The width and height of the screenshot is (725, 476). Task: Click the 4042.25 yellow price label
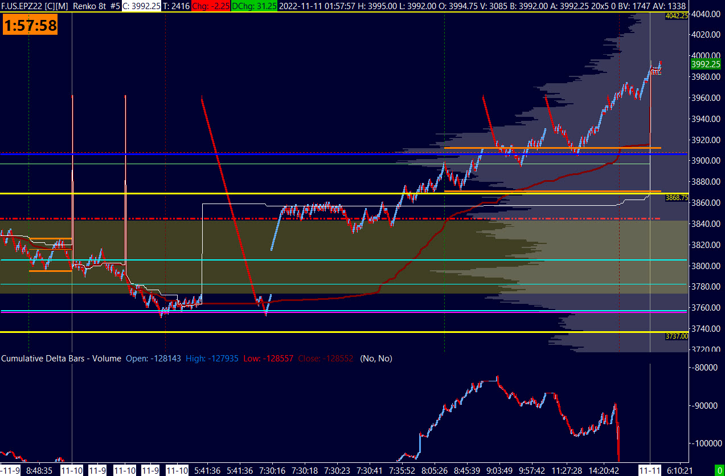pos(677,16)
